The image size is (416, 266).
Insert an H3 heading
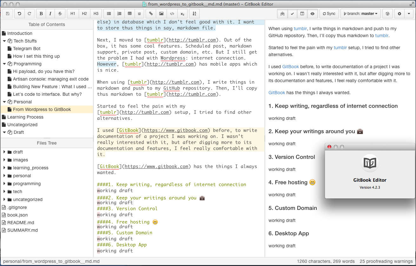pos(96,14)
